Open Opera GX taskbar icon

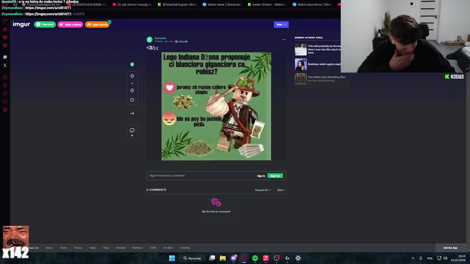pyautogui.click(x=244, y=258)
